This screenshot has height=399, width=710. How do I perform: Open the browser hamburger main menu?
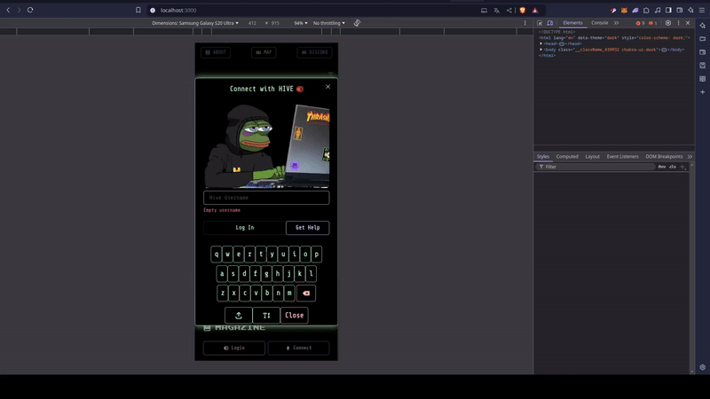point(702,10)
